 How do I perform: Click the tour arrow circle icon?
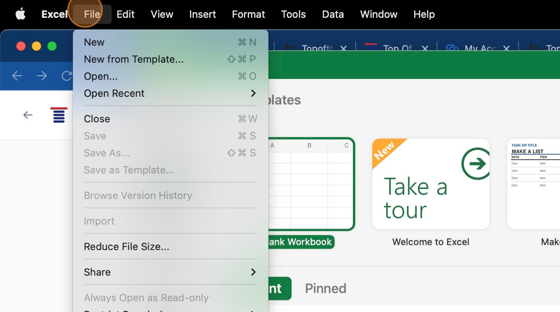pyautogui.click(x=476, y=164)
